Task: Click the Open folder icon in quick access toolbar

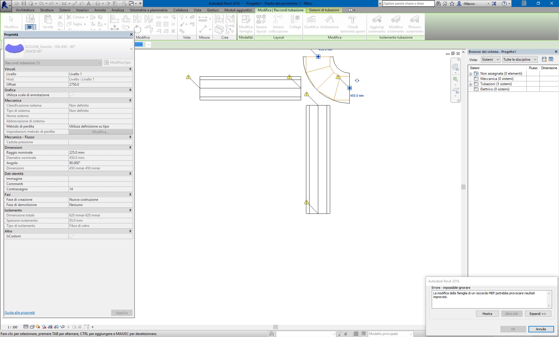Action: point(17,3)
